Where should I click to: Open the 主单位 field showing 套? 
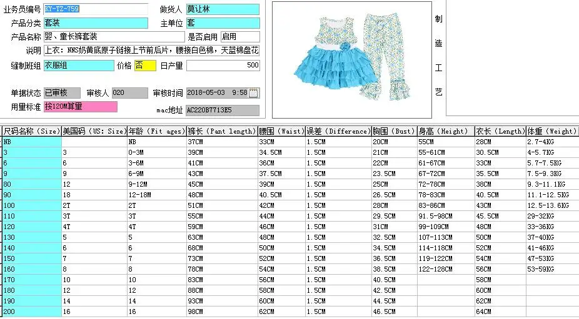223,23
